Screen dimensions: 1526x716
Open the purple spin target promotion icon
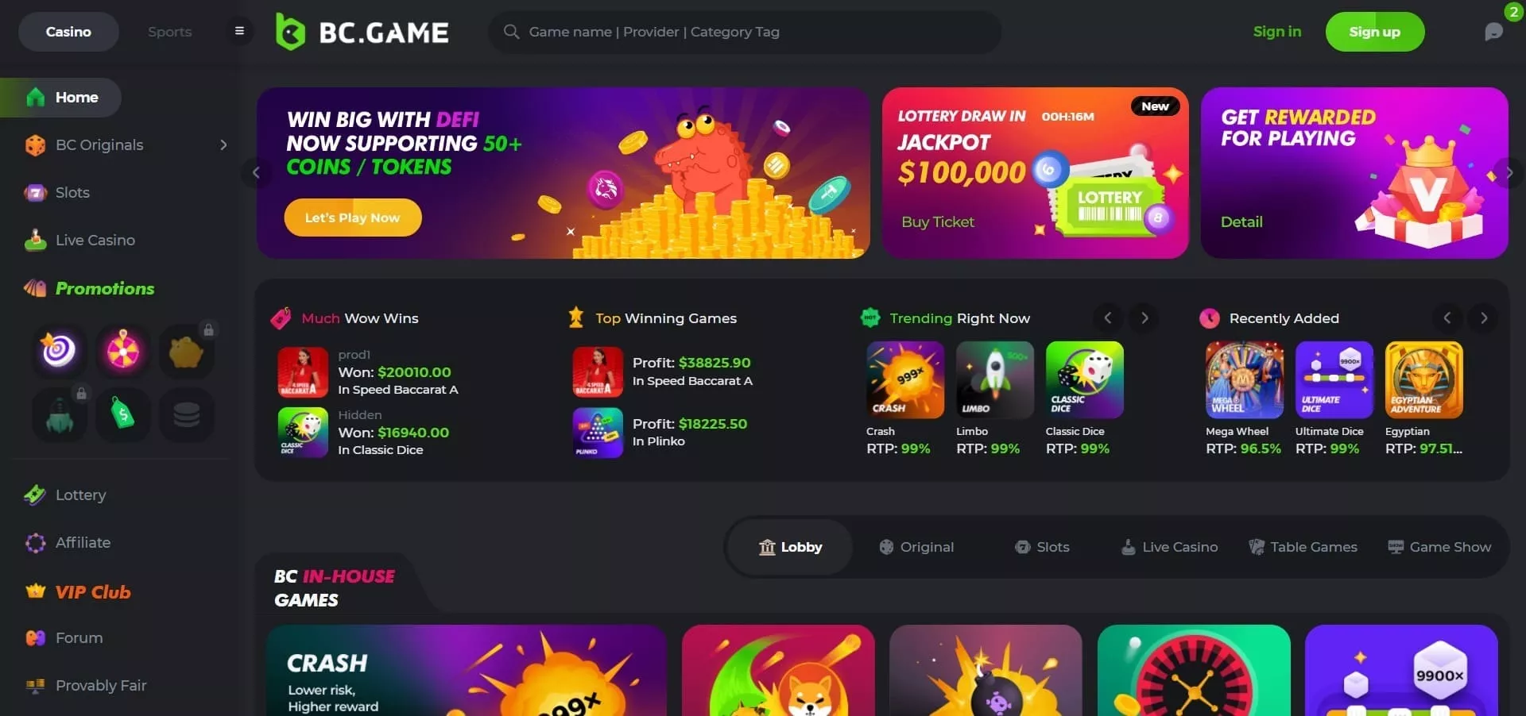point(59,351)
